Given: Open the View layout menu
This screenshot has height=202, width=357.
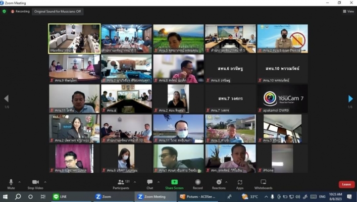Looking at the screenshot, I should coord(348,11).
